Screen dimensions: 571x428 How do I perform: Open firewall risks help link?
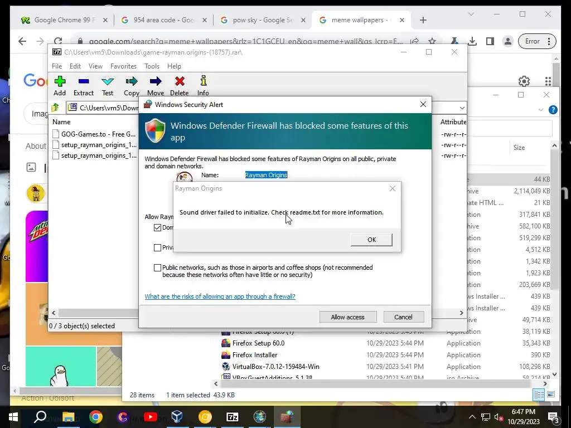pyautogui.click(x=220, y=296)
